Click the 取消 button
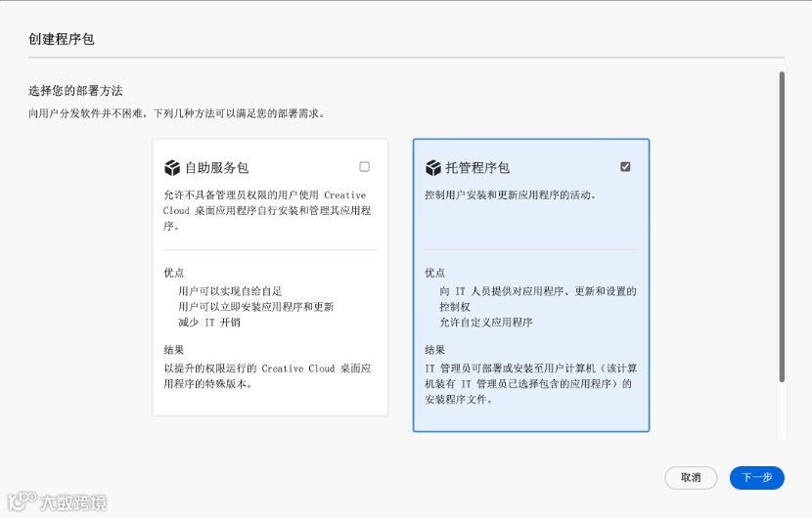Viewport: 812px width, 518px height. point(691,478)
